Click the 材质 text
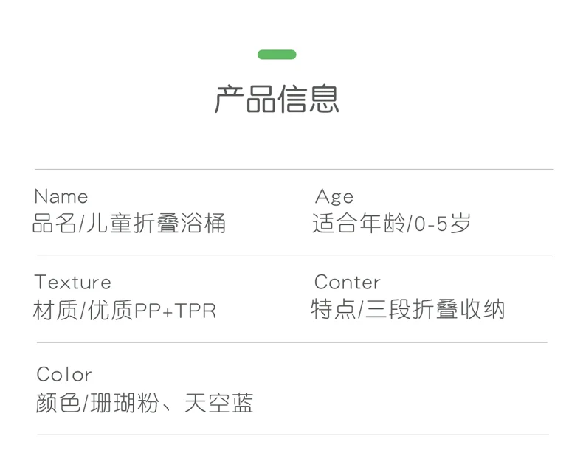The width and height of the screenshot is (583, 453). tap(55, 311)
